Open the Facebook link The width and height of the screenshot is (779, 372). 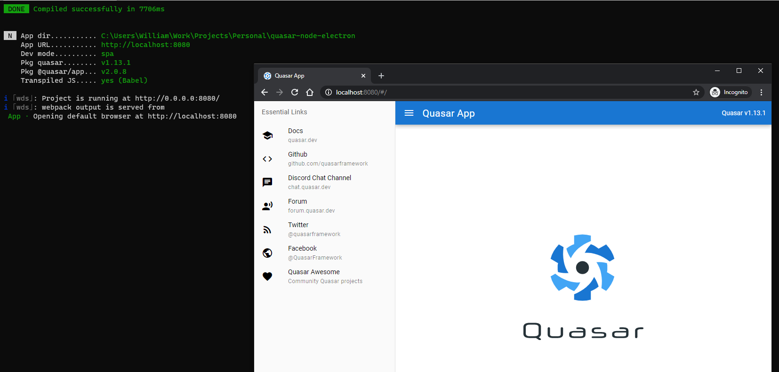(325, 253)
